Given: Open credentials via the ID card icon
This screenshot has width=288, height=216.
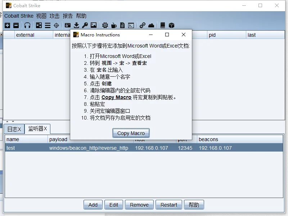Looking at the screenshot, I should click(68, 25).
